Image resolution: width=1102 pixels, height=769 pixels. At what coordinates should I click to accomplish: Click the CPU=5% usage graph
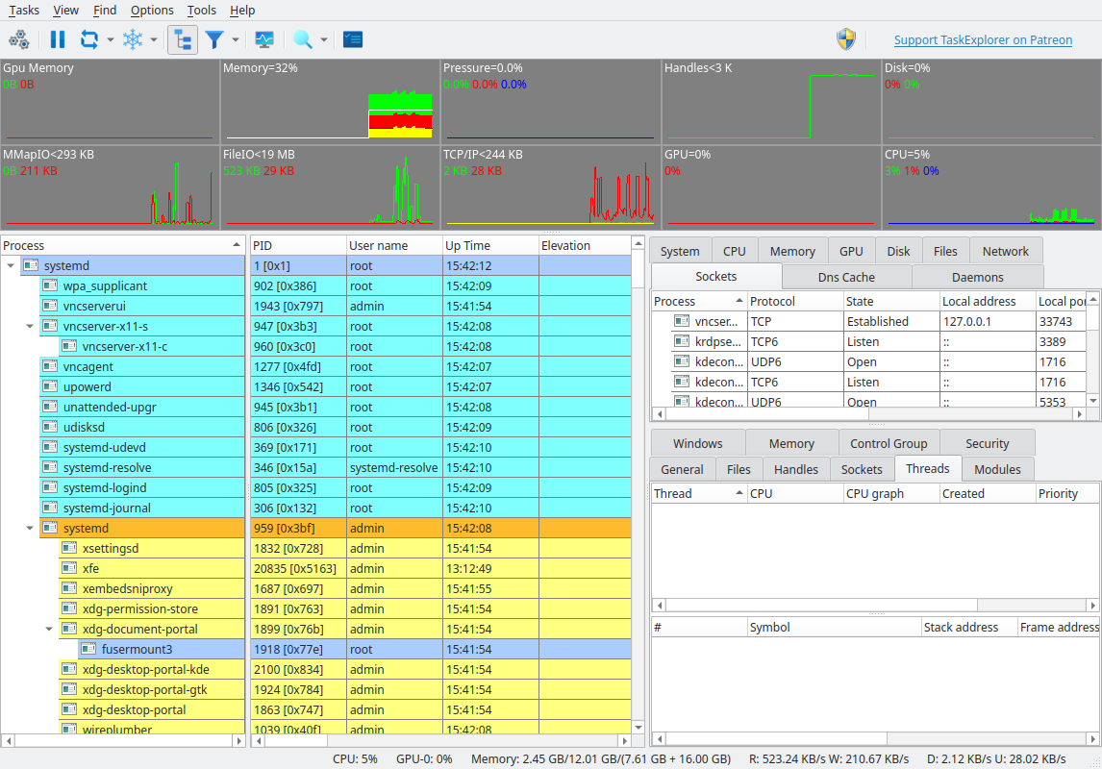tap(990, 187)
